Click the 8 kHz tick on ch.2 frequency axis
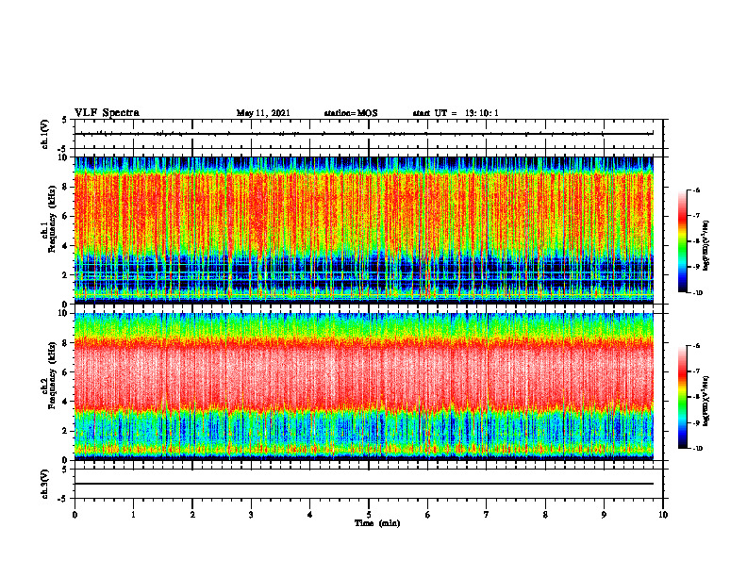Viewport: 747px width, 577px height. pyautogui.click(x=65, y=343)
